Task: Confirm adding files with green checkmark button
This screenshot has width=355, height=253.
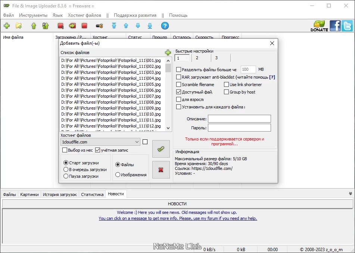Action: (x=161, y=149)
